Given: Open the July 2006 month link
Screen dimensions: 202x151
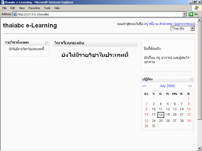Looking at the screenshot, I should pos(167,86).
